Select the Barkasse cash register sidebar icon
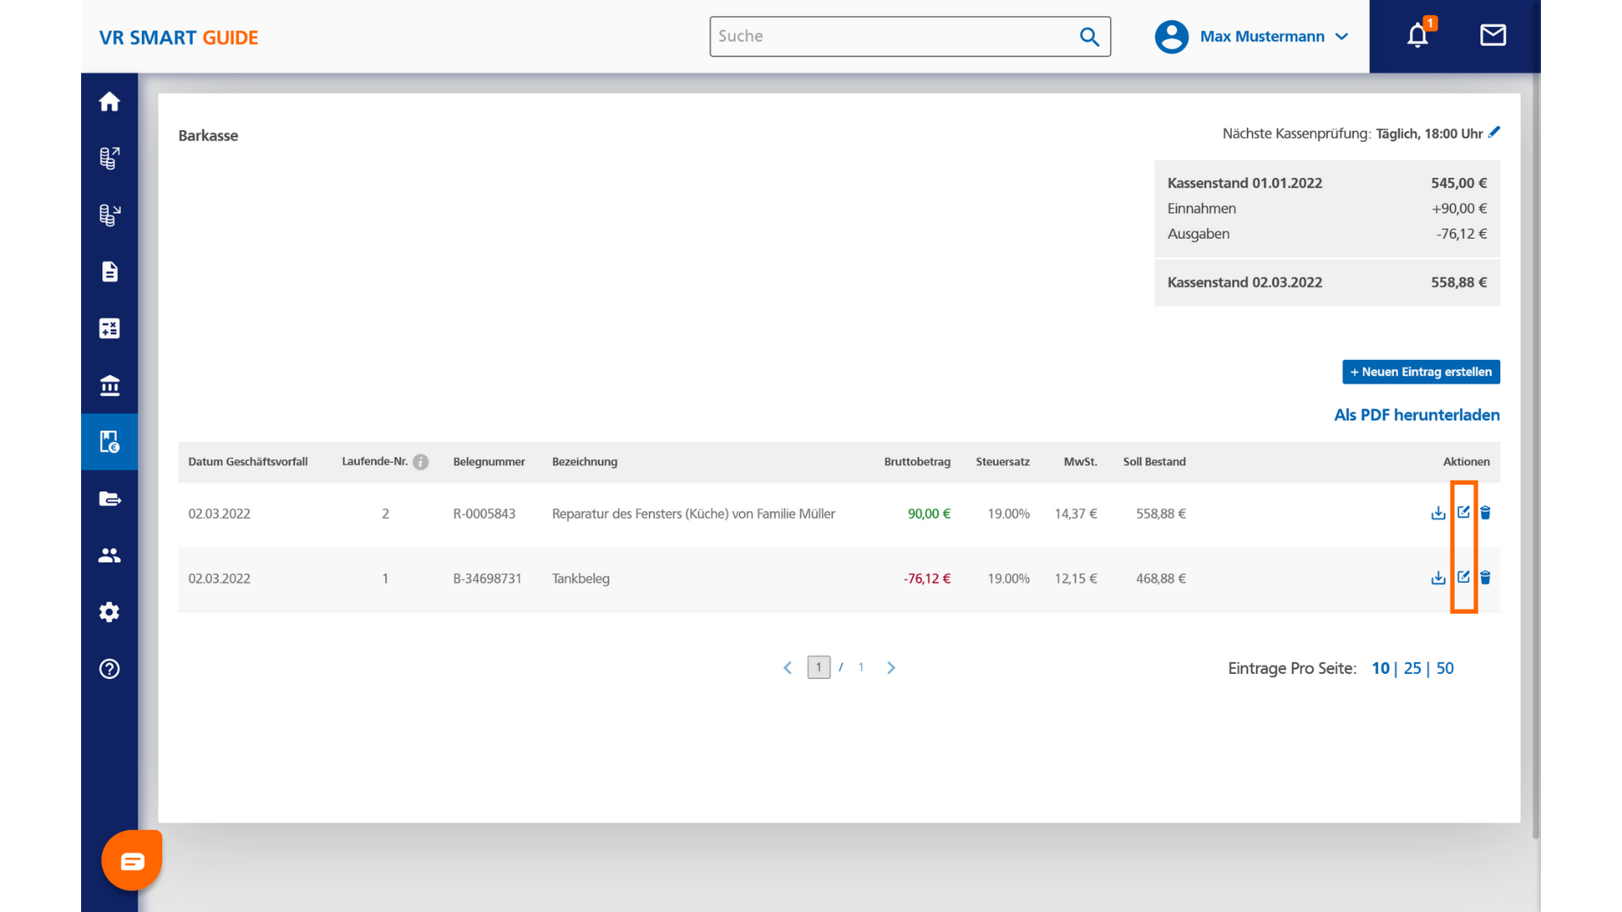This screenshot has height=912, width=1622. point(109,442)
